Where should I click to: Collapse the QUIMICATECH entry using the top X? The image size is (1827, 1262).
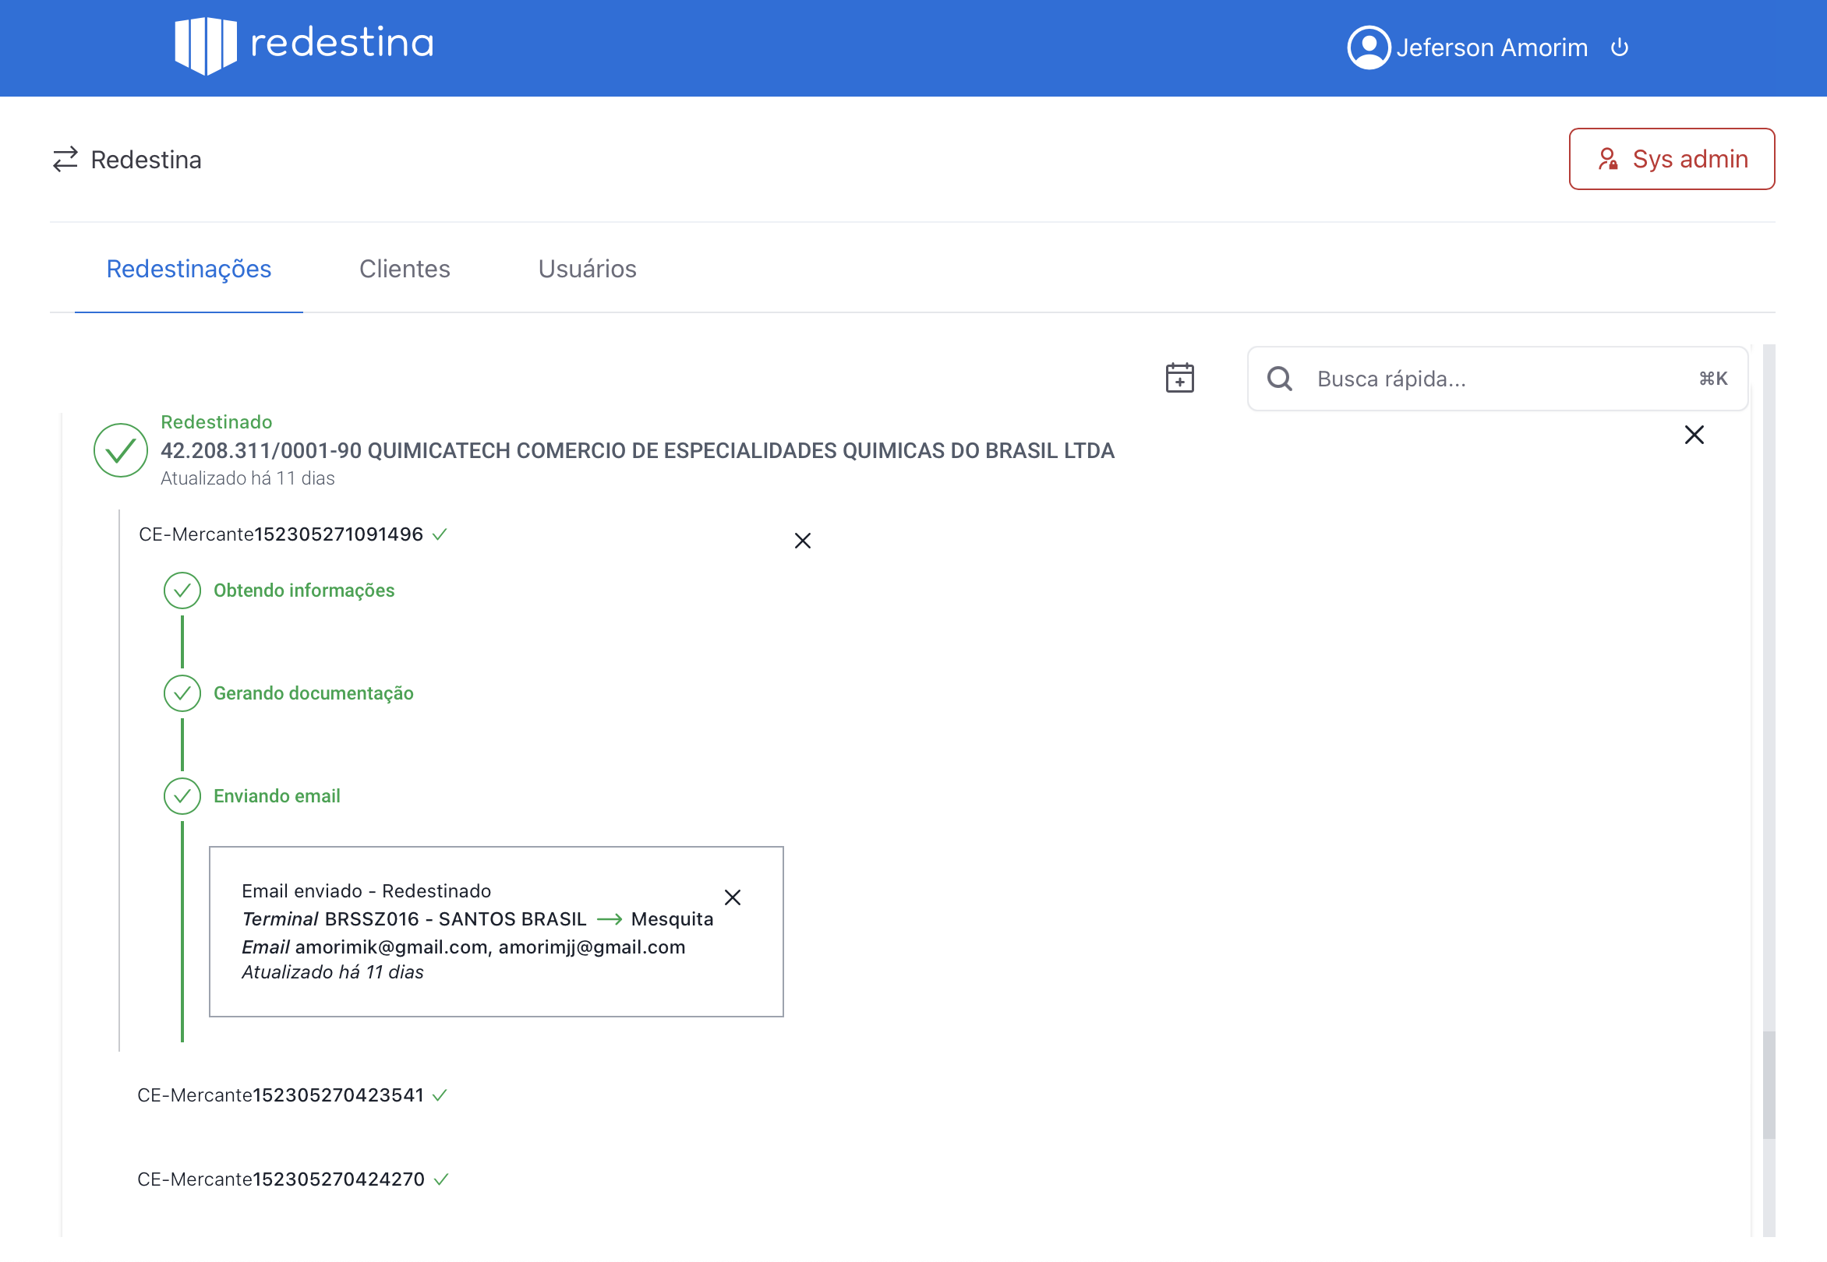click(x=1695, y=435)
